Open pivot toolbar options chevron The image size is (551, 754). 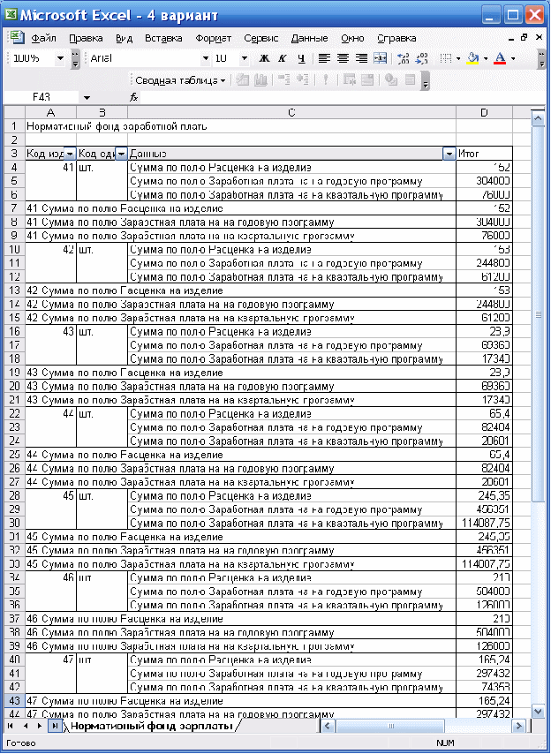point(425,82)
